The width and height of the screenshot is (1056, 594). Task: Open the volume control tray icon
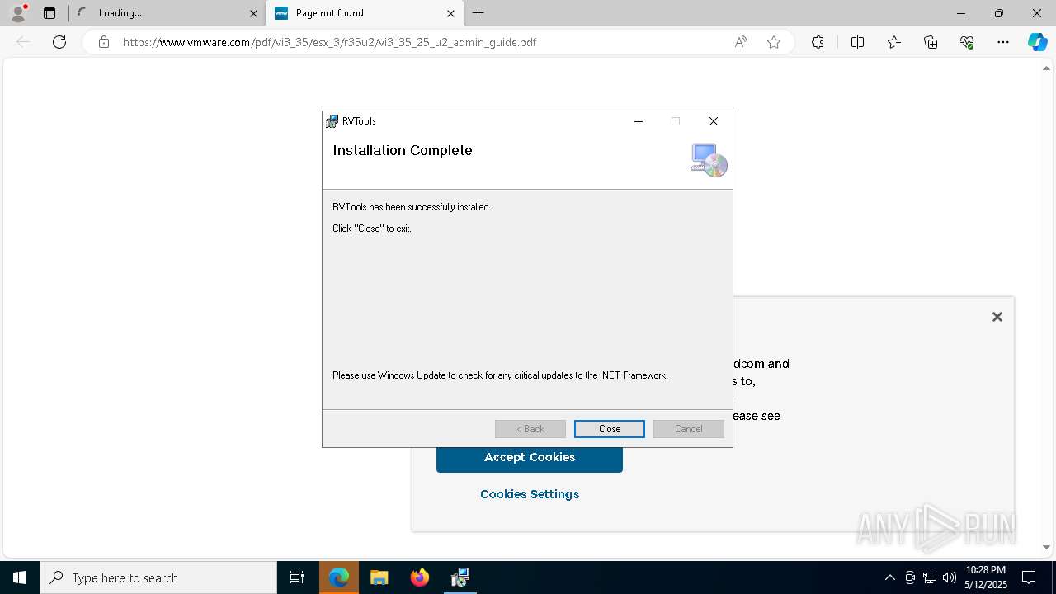950,577
